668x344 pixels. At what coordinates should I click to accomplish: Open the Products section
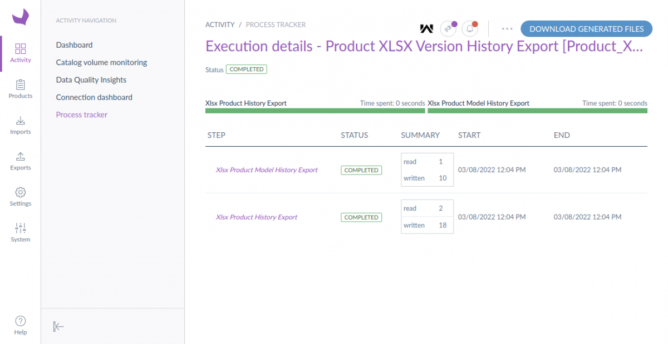pos(21,89)
